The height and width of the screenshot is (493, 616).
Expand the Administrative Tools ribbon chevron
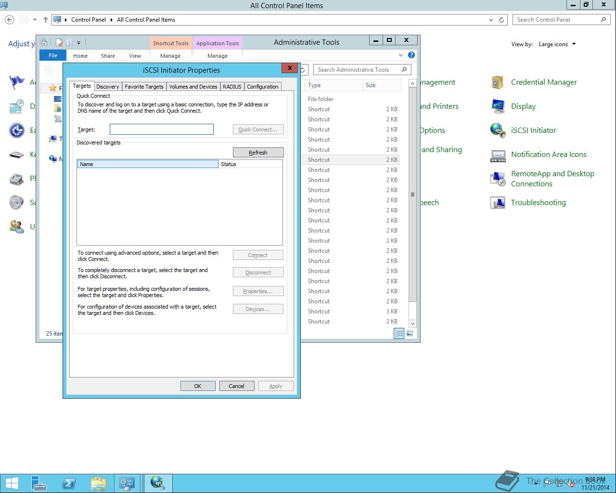pyautogui.click(x=401, y=55)
